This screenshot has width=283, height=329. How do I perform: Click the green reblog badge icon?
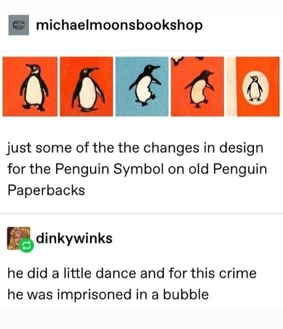[26, 245]
